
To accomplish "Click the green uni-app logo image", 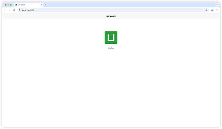I will (111, 38).
